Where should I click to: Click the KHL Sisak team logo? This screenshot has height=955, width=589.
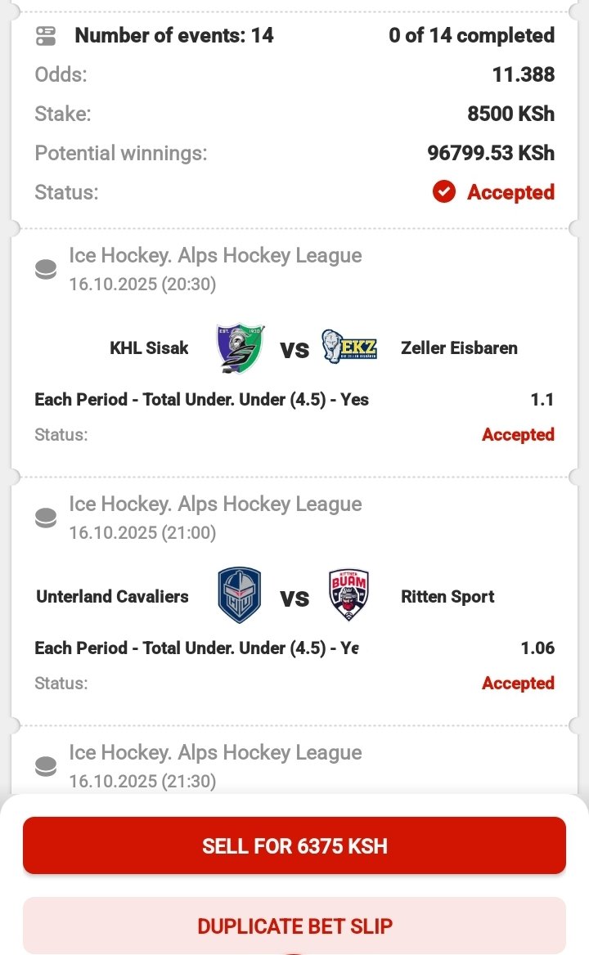tap(240, 347)
